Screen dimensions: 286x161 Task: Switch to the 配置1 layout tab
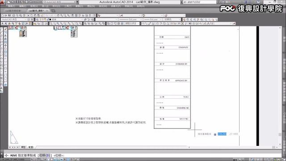[31, 147]
